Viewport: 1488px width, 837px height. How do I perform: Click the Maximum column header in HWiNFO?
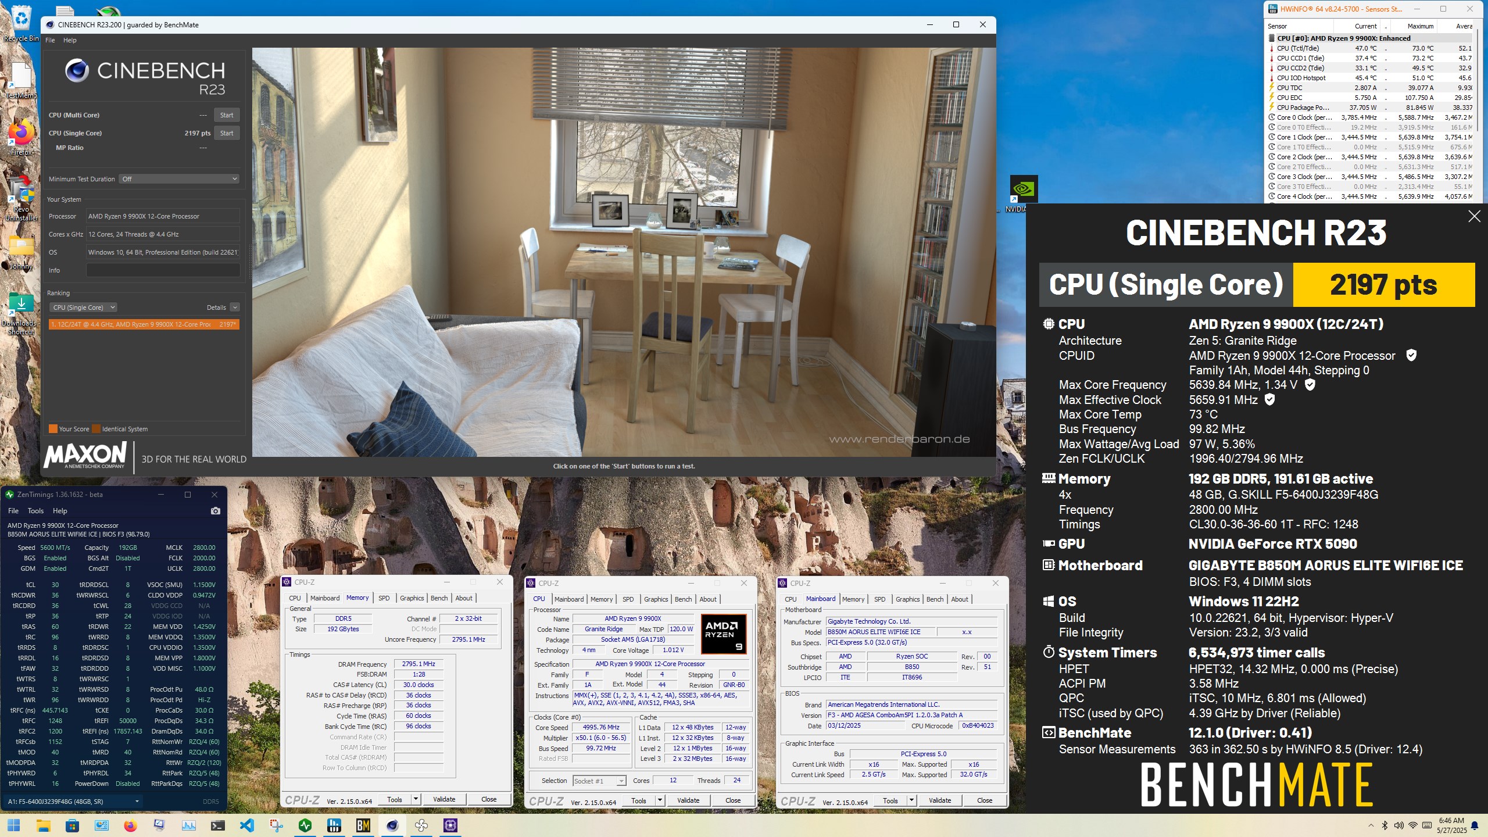coord(1420,26)
